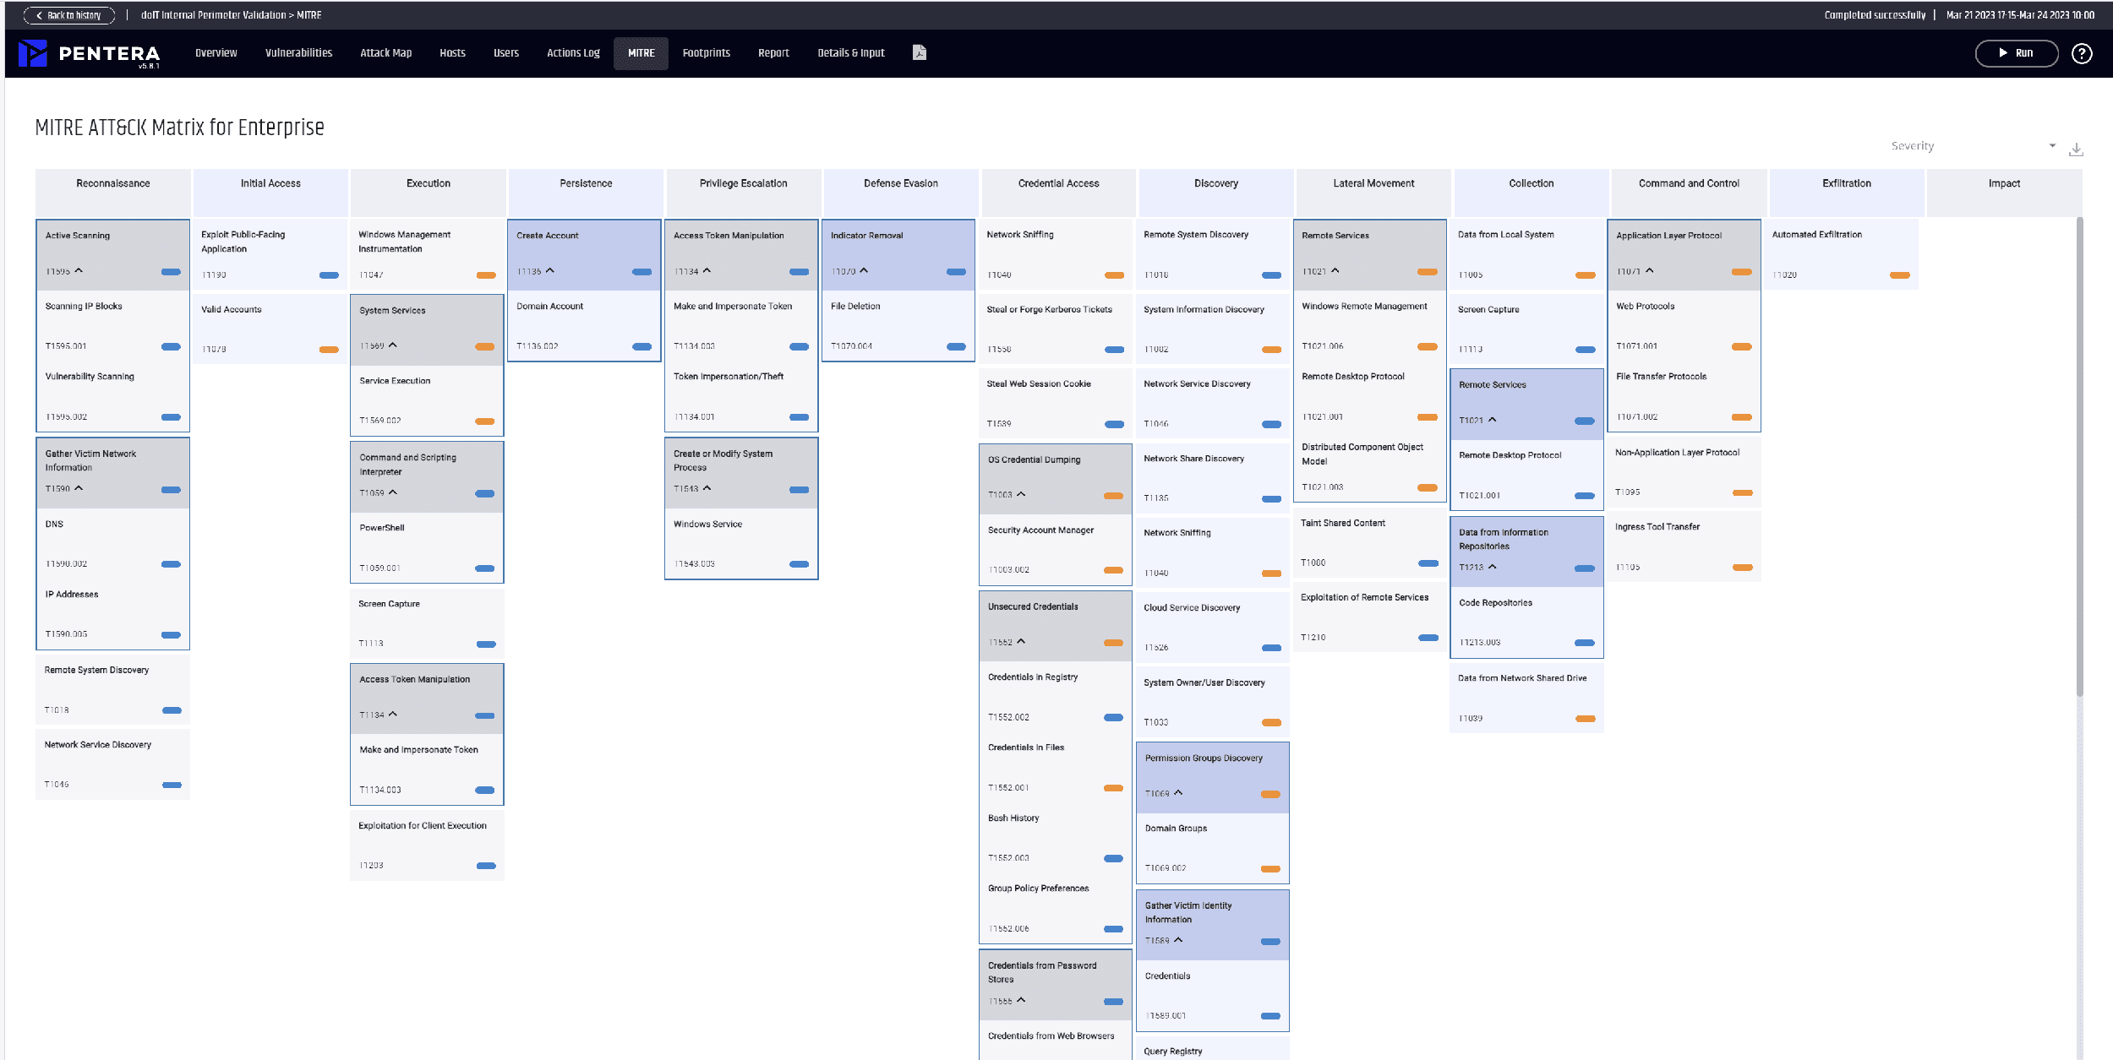Select Cloud Service Discovery T1526
The height and width of the screenshot is (1060, 2113).
(x=1212, y=628)
